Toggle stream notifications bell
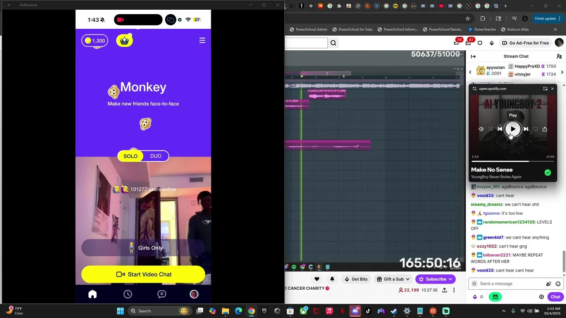This screenshot has width=566, height=318. tap(332, 279)
